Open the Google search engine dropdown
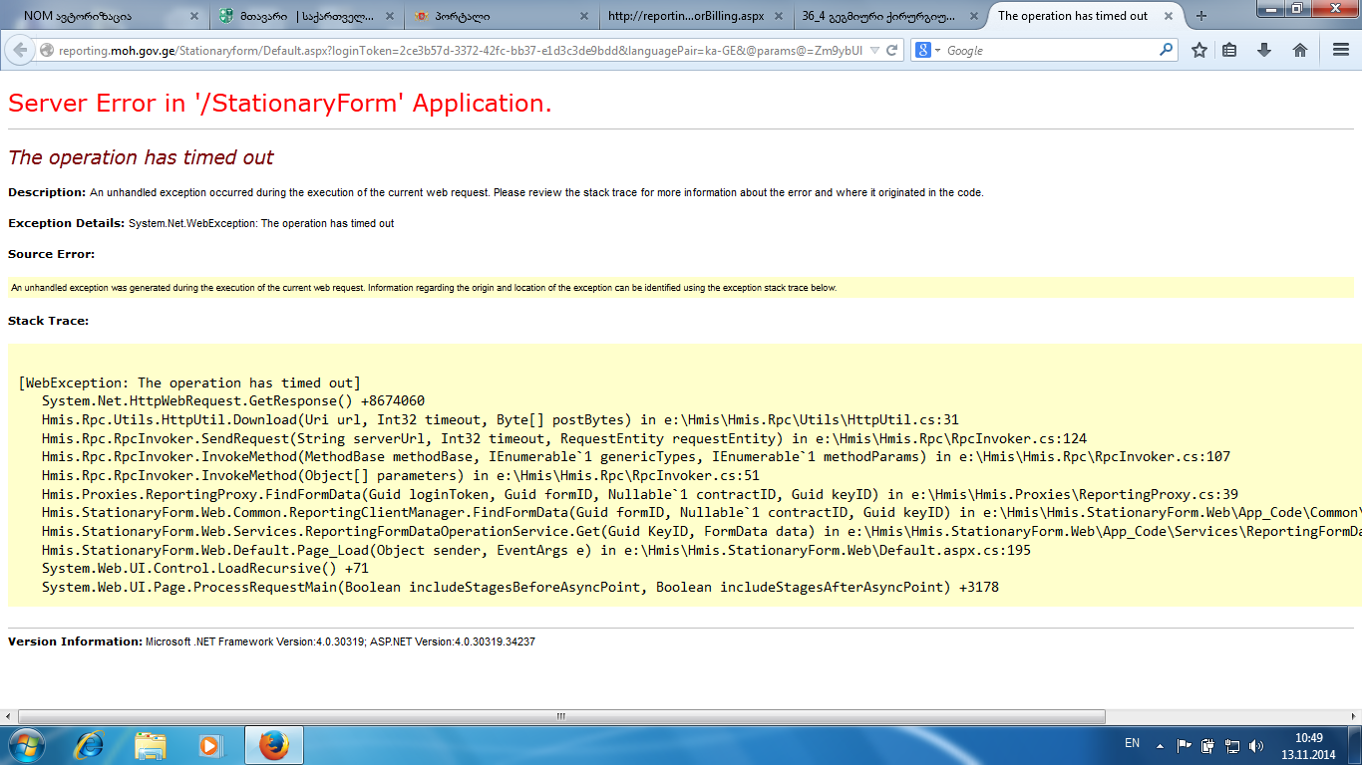This screenshot has height=765, width=1362. click(928, 51)
